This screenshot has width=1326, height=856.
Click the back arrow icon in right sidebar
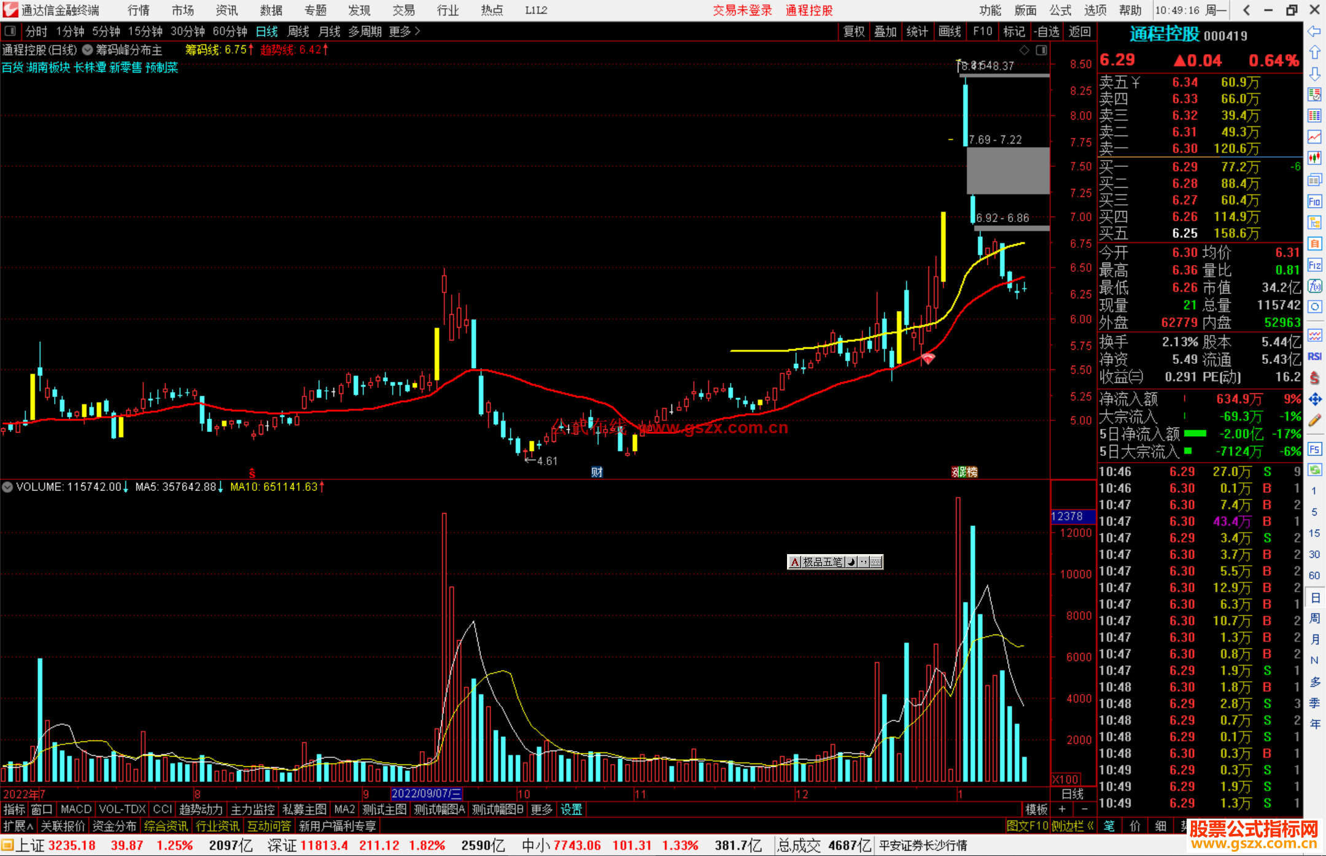(1314, 31)
